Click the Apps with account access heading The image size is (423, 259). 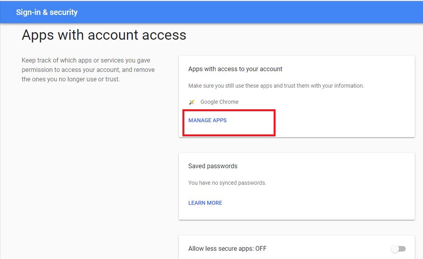(104, 35)
